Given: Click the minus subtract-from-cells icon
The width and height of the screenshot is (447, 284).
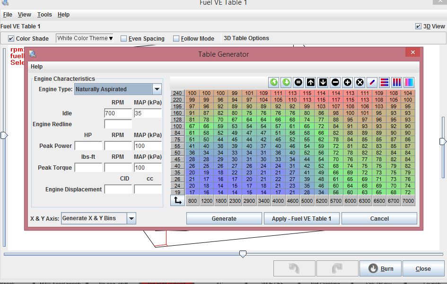Looking at the screenshot, I should (x=335, y=82).
